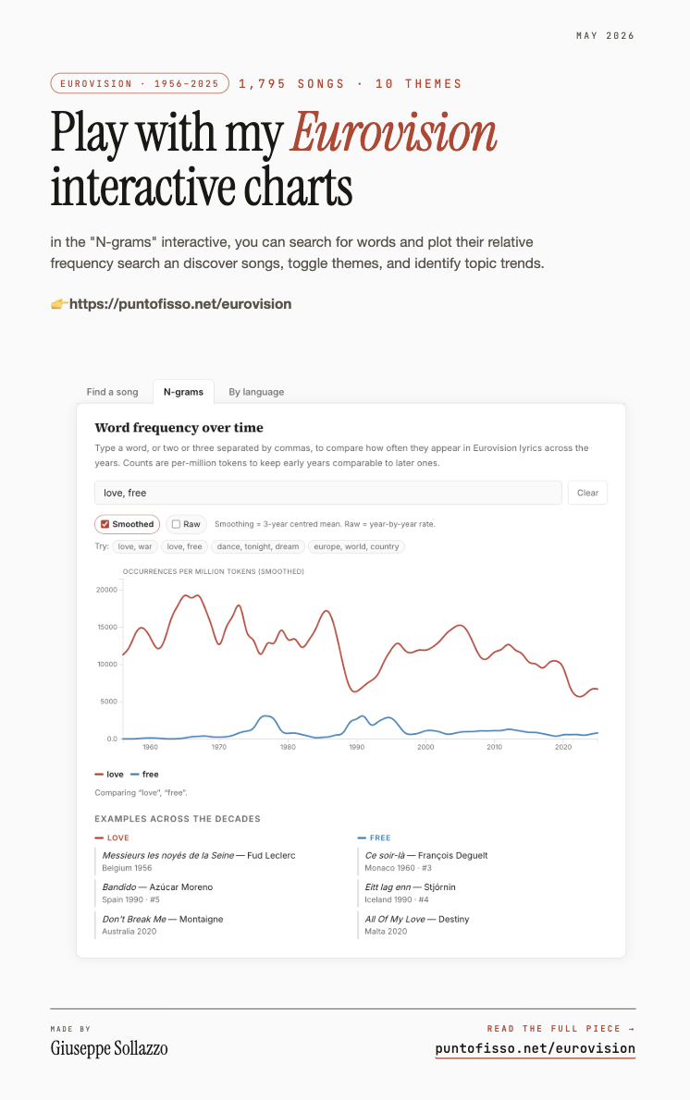Click the Eurovision 1956-2025 badge
This screenshot has height=1100, width=690.
(x=140, y=83)
